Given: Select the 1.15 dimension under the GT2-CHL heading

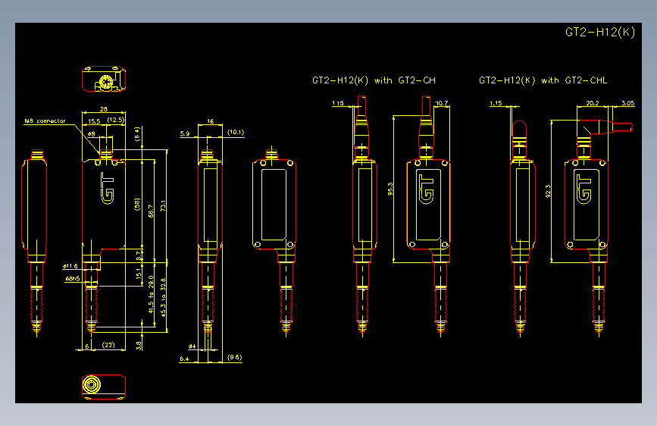Looking at the screenshot, I should (496, 103).
